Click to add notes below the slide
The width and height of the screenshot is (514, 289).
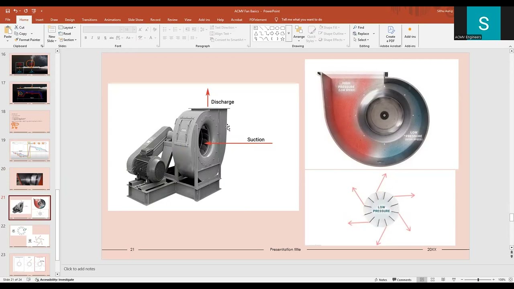(x=80, y=269)
